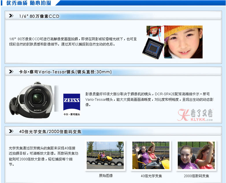Click the 2000倍数码变焦 photo caption
226x183 pixels.
[197, 176]
